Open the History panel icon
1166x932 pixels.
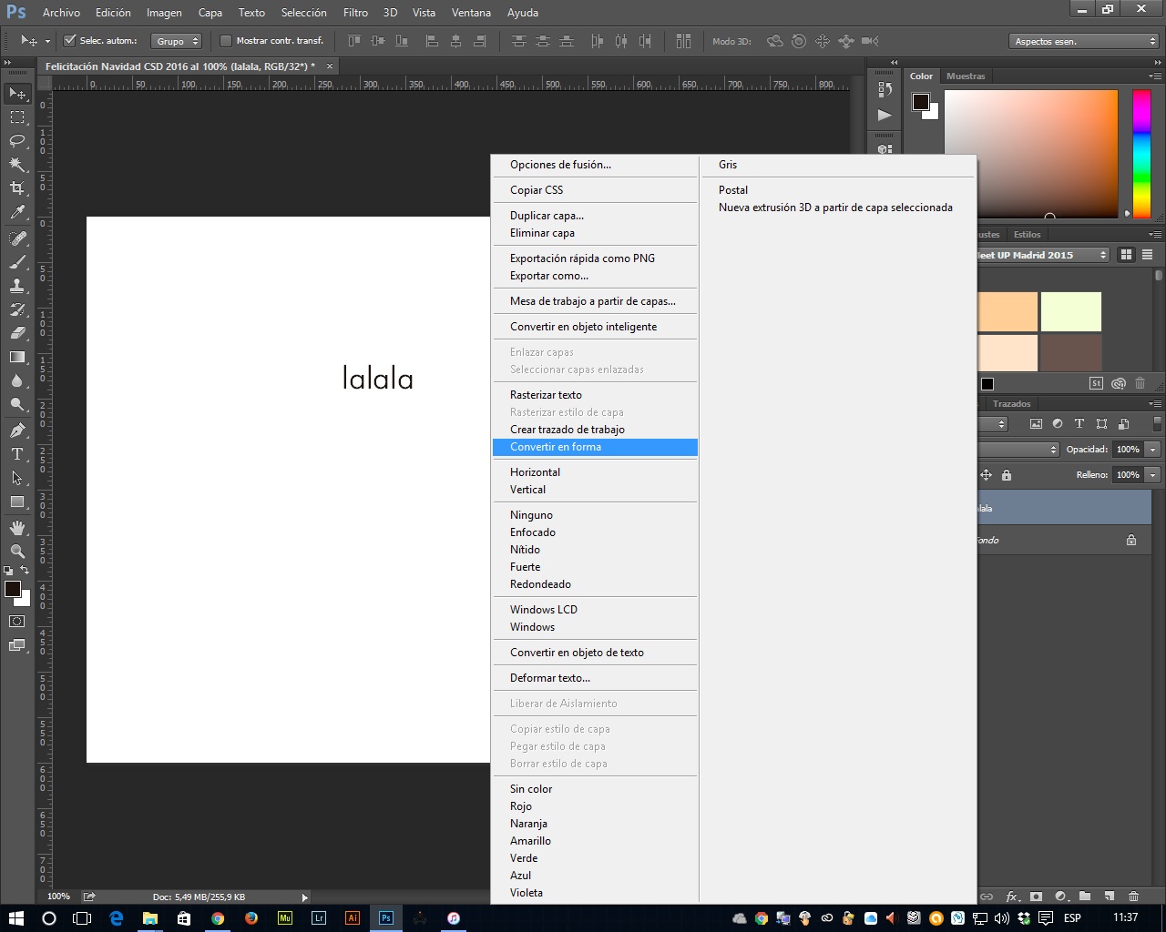(x=884, y=89)
